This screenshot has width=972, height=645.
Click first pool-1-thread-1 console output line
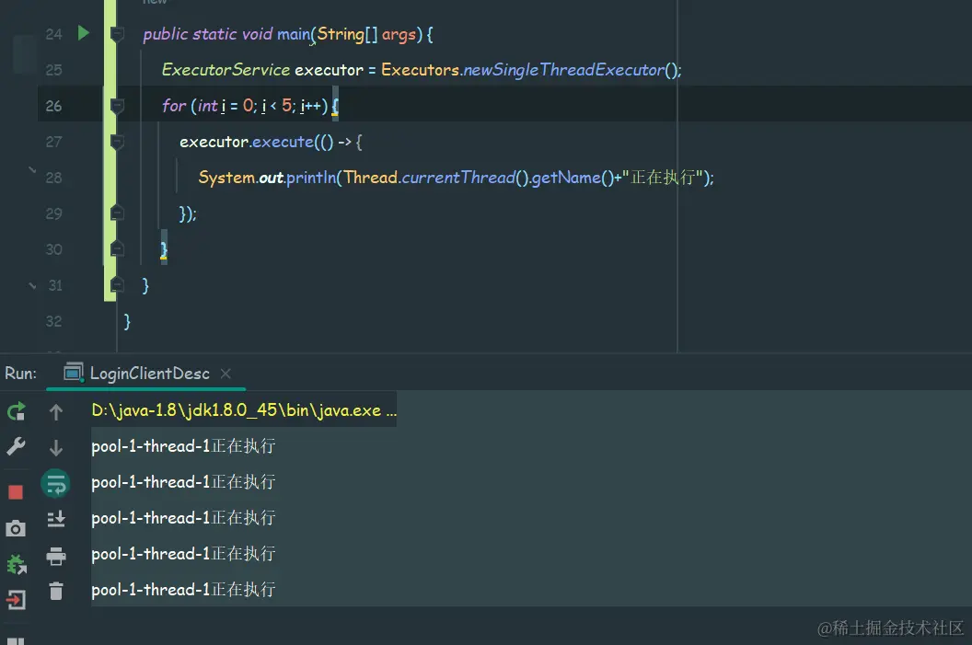pyautogui.click(x=183, y=446)
